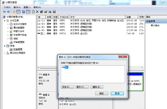Sort by the 容量 column header
The image size is (167, 109).
pos(132,17)
